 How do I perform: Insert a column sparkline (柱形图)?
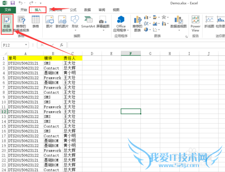(x=220, y=22)
